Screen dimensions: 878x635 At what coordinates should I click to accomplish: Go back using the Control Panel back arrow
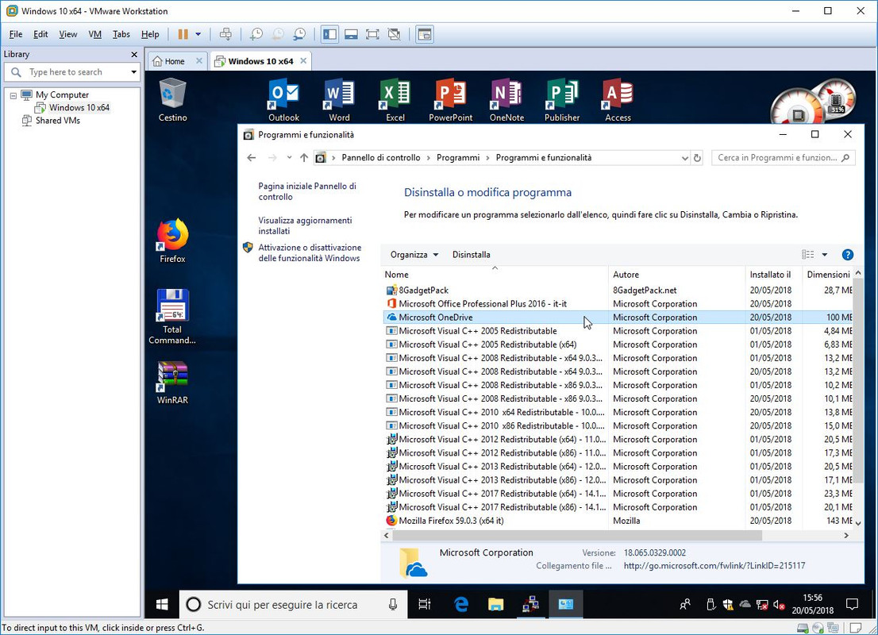coord(252,158)
